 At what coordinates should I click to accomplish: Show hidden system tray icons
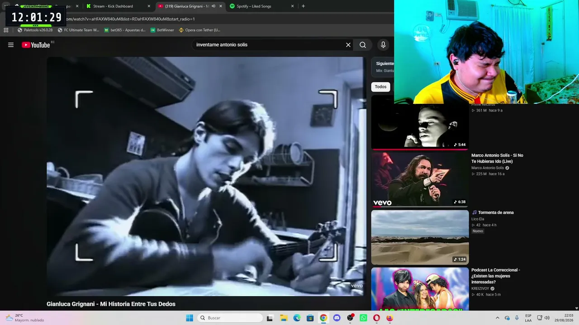(498, 318)
